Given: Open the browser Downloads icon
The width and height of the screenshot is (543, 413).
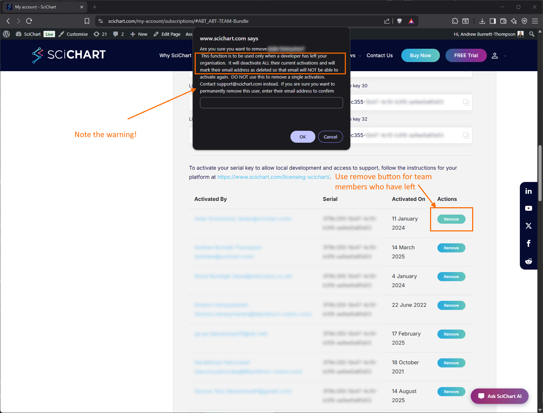Looking at the screenshot, I should 482,21.
